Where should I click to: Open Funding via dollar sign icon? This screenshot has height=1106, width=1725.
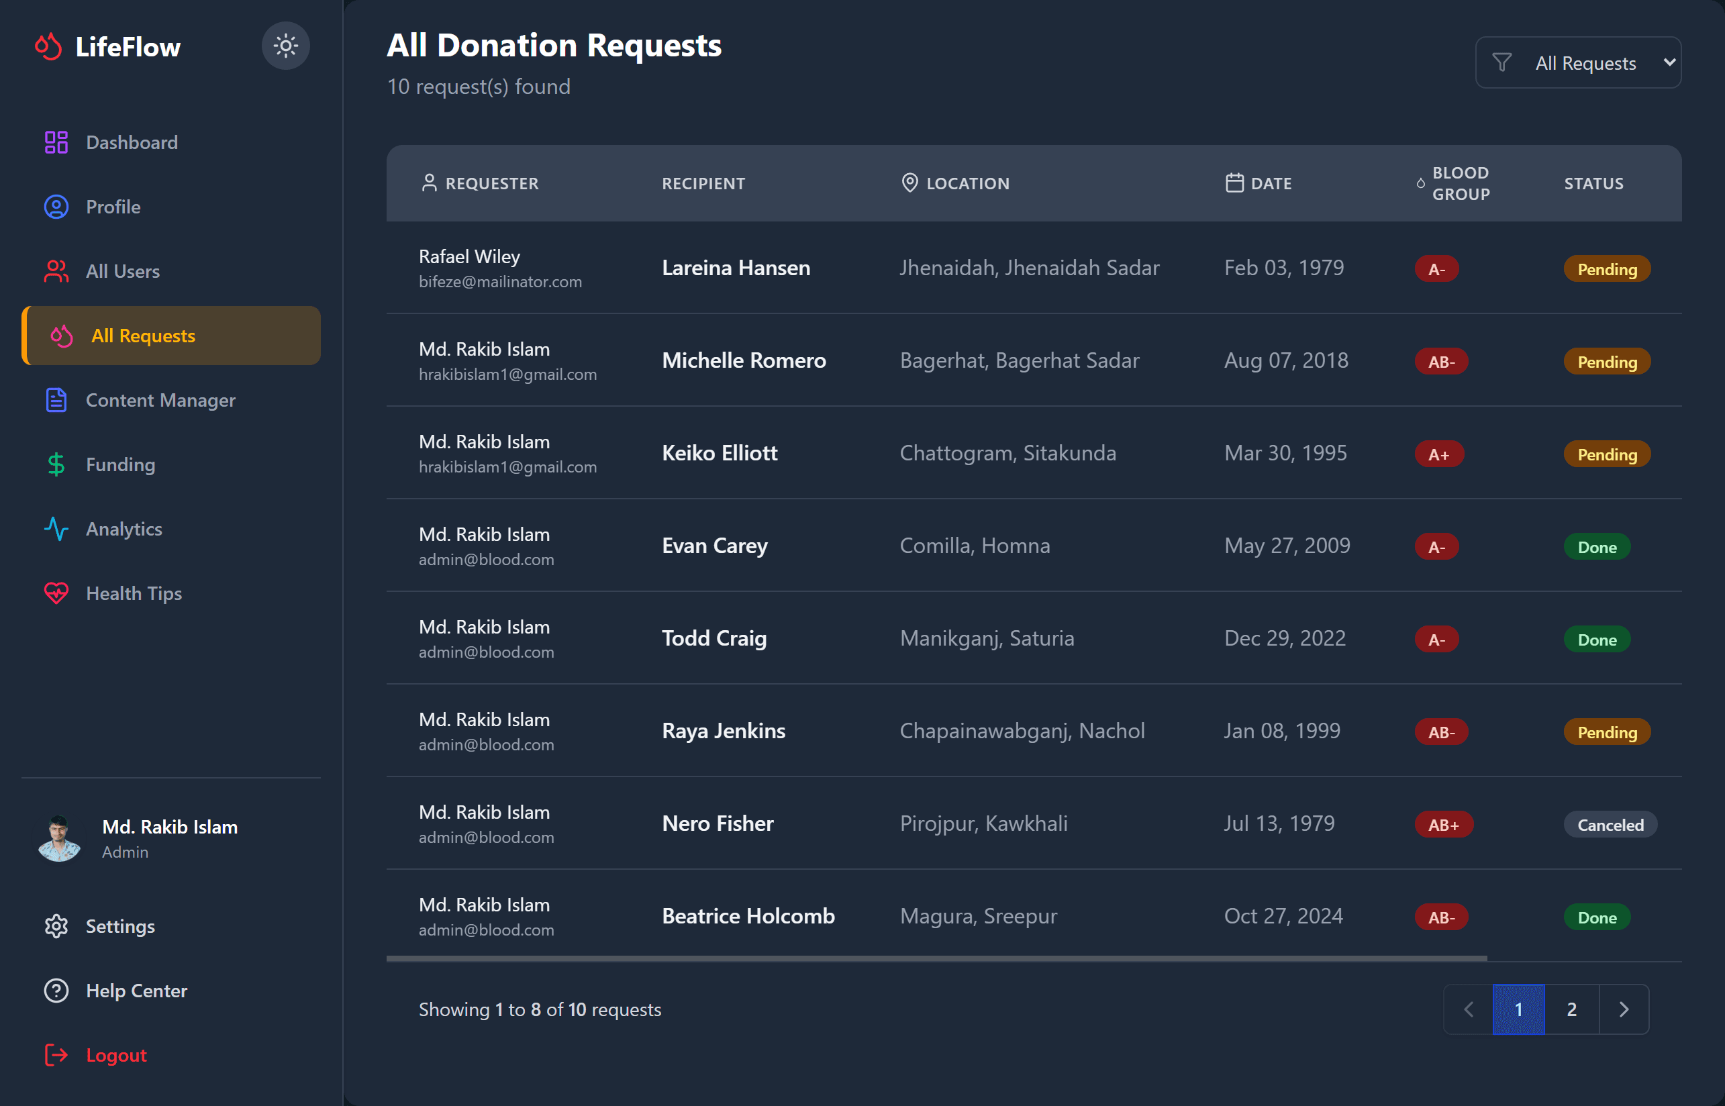56,464
